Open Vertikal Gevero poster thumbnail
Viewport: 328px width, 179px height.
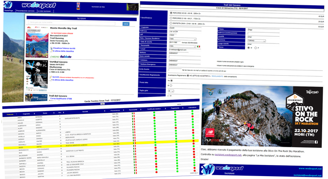[37, 76]
